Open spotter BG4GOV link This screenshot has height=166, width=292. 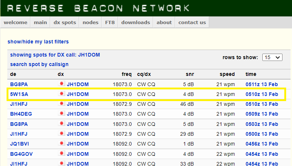tap(21, 154)
